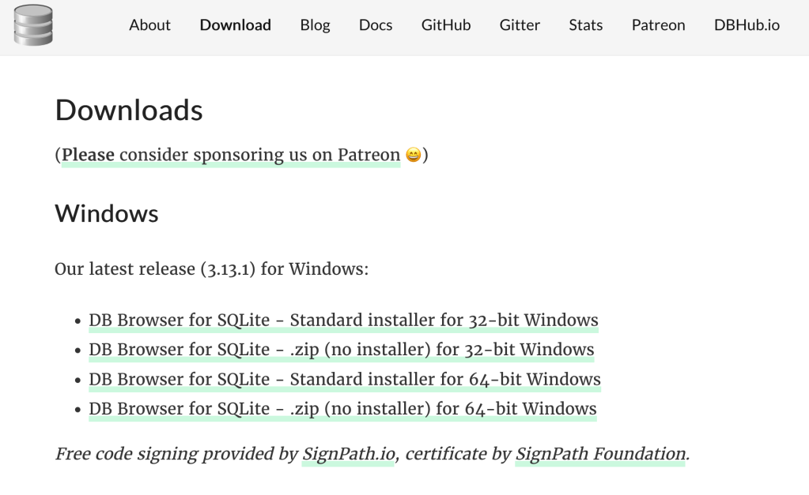
Task: Click the Downloads page heading
Action: coord(129,111)
